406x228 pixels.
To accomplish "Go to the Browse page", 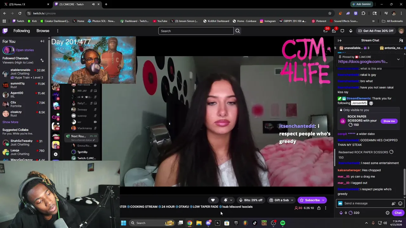I will pos(43,31).
